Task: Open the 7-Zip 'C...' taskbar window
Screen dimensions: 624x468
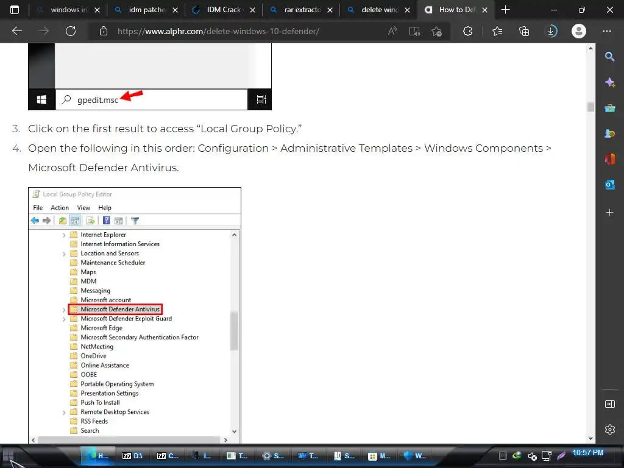Action: click(x=168, y=456)
